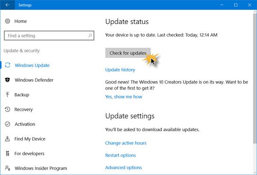The width and height of the screenshot is (257, 175).
Task: Click the Windows Defender shield icon
Action: tap(8, 80)
